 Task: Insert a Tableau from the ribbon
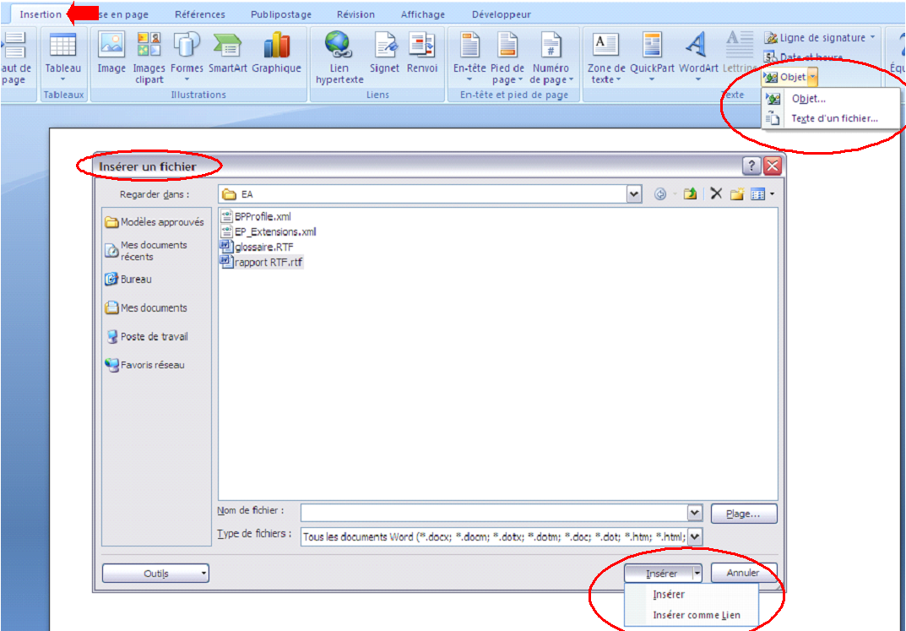pos(63,55)
